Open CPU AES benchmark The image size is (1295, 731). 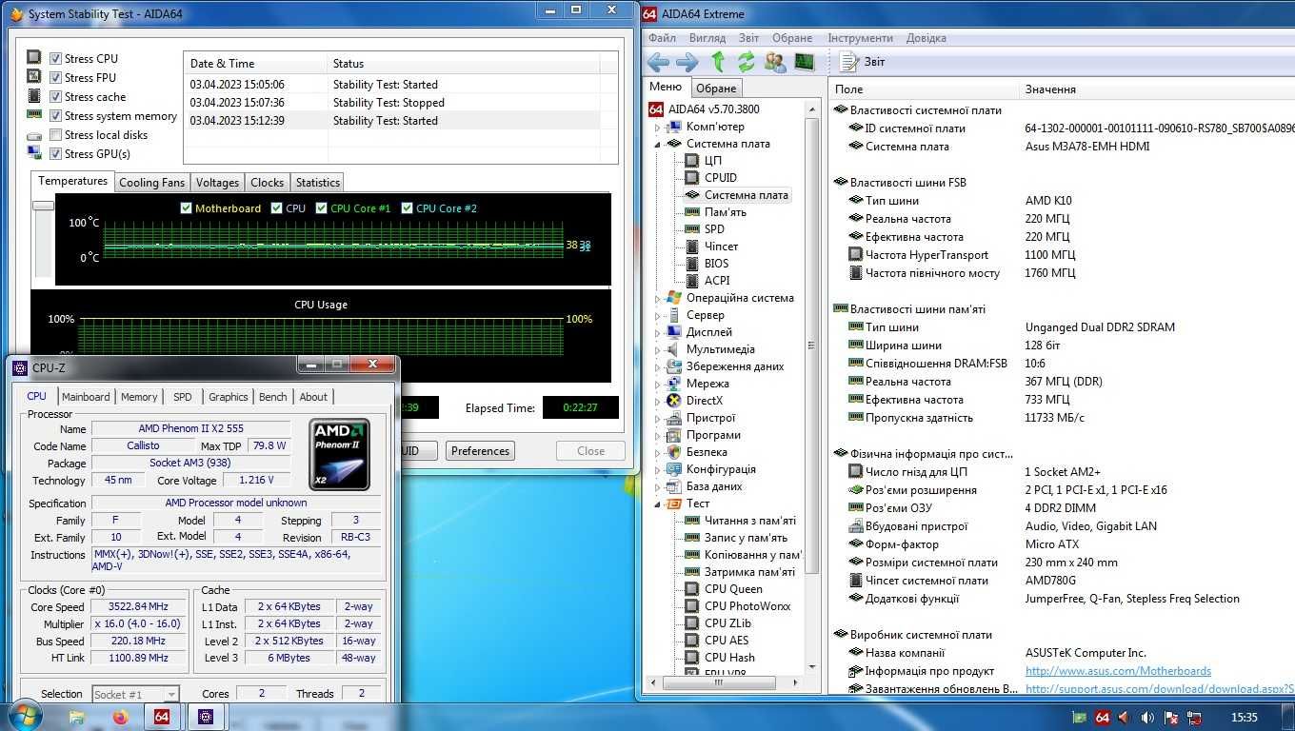[x=727, y=641]
